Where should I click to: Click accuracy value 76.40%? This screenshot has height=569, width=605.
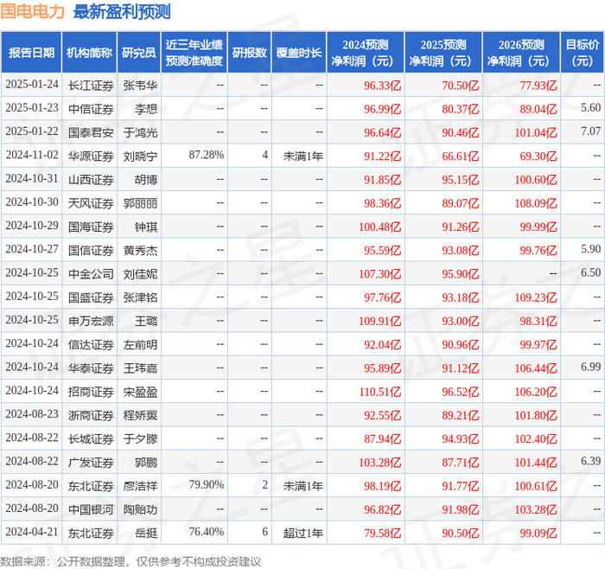click(x=206, y=532)
